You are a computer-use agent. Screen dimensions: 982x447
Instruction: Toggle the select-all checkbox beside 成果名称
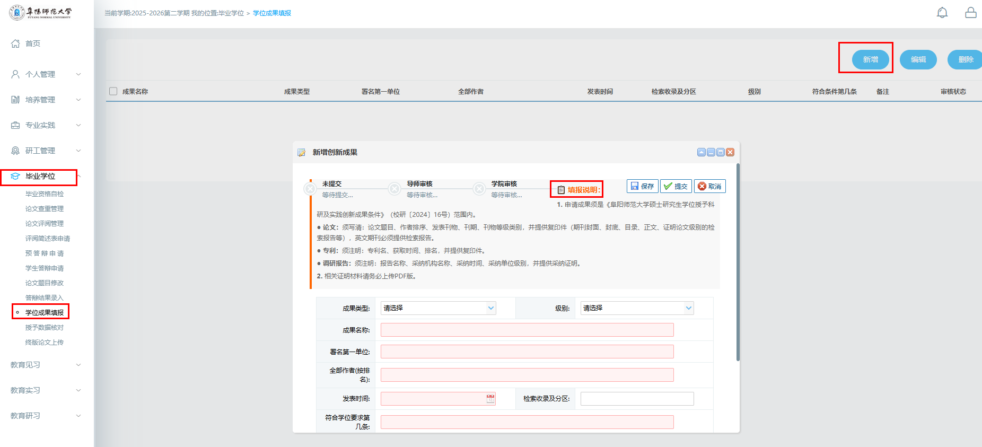tap(113, 91)
